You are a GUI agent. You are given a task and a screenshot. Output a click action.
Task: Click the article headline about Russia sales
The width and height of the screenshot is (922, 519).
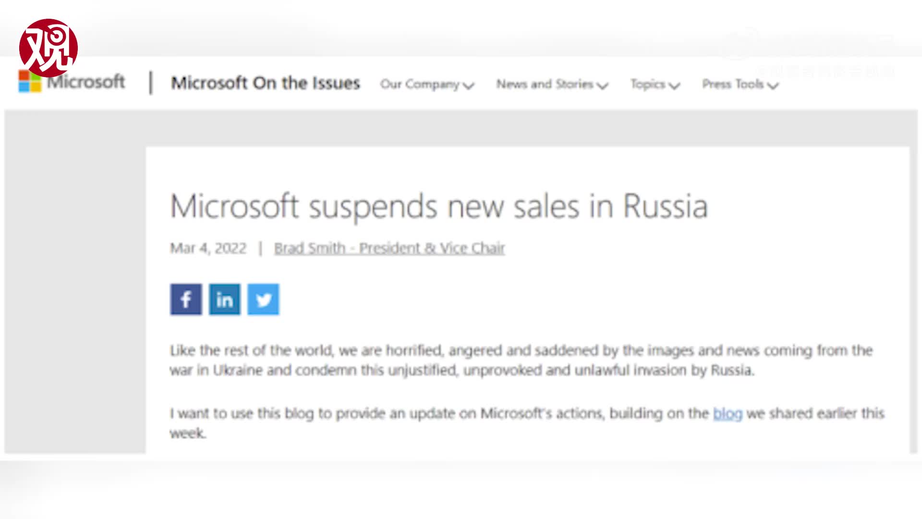point(439,207)
